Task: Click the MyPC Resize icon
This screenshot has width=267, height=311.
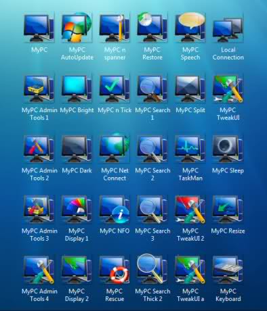Action: click(x=228, y=209)
